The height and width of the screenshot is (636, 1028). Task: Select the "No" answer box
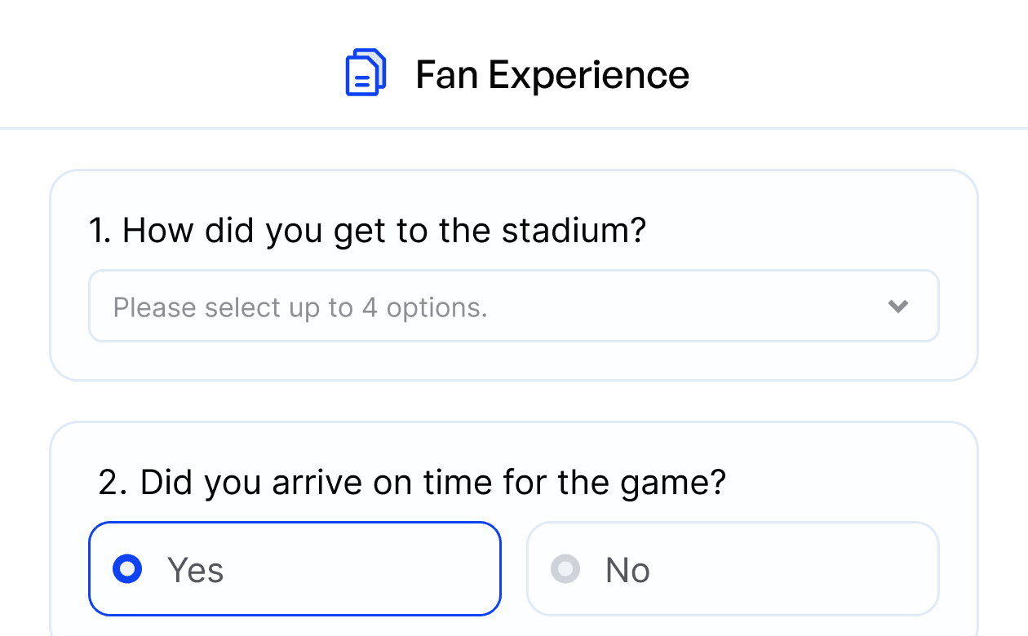733,569
